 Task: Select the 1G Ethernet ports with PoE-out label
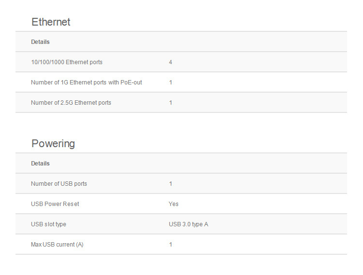pos(86,82)
